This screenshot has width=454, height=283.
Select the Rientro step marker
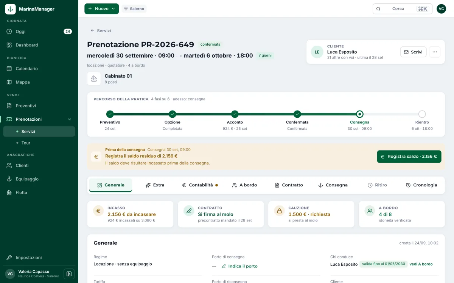coord(422,114)
